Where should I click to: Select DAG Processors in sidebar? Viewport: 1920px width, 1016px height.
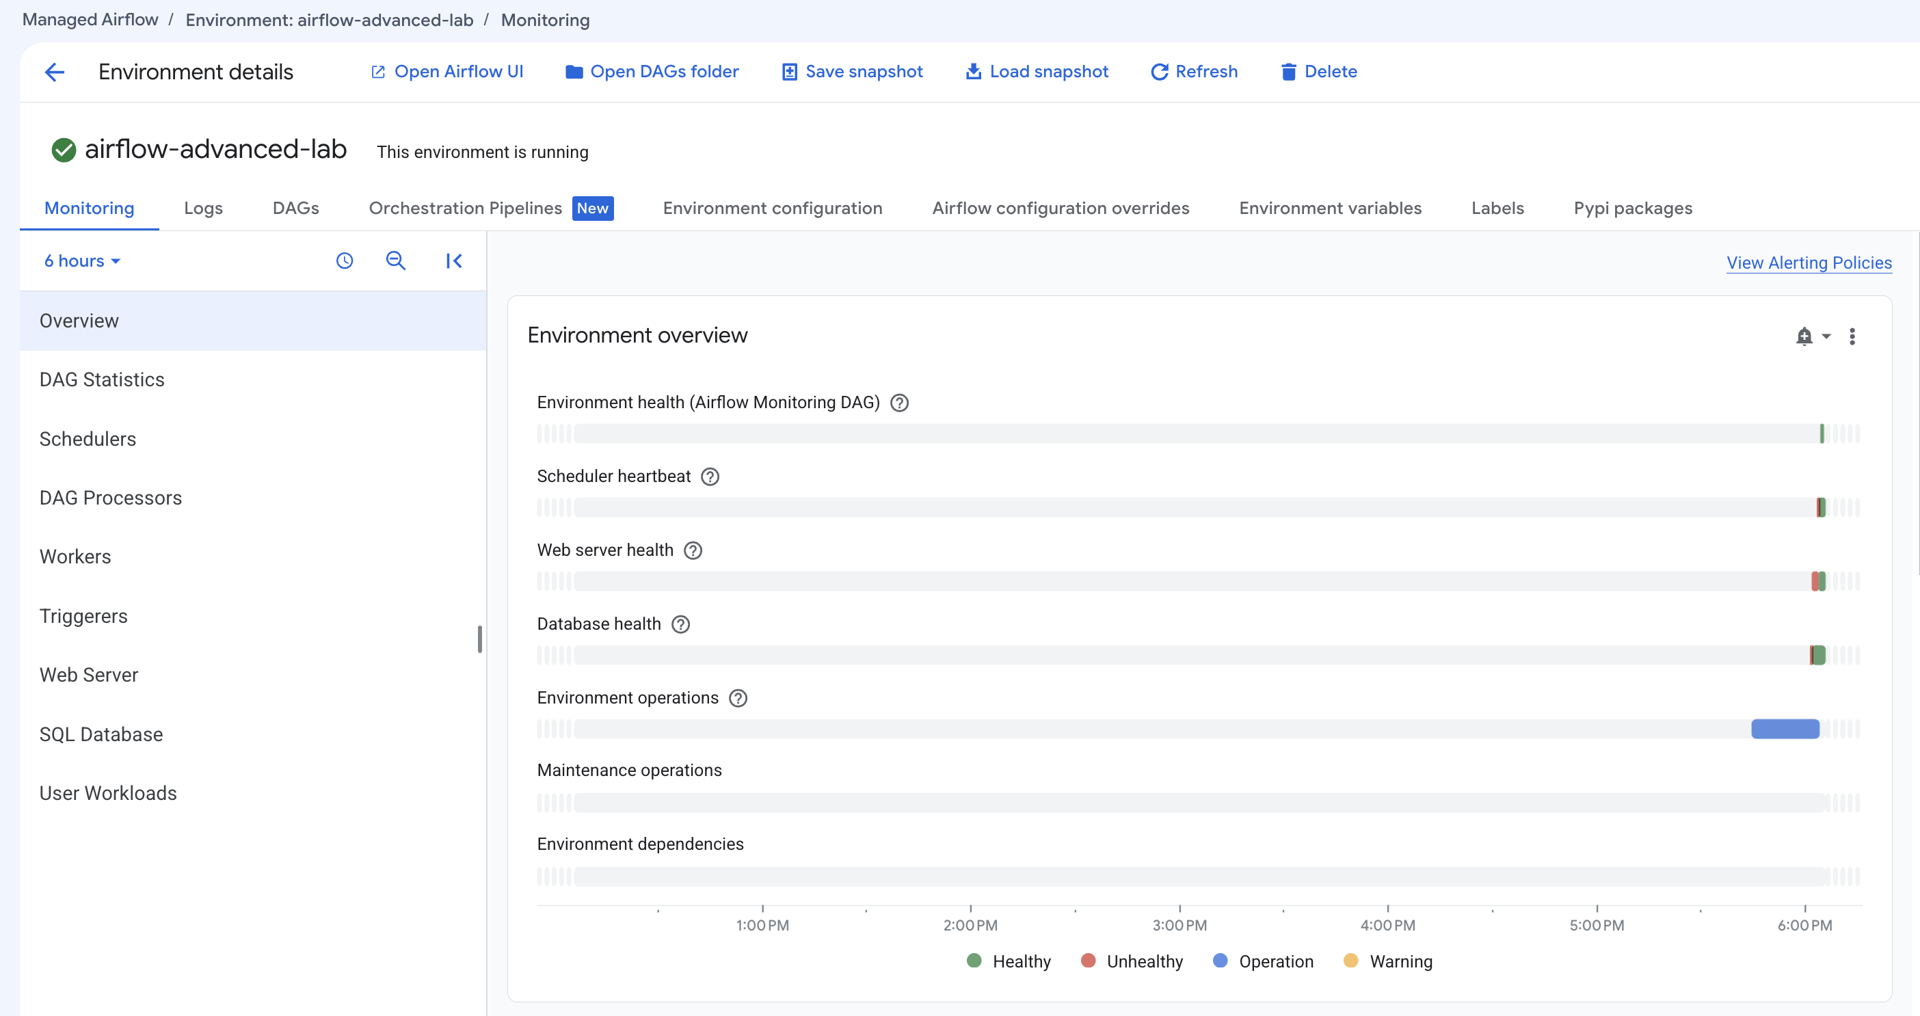(253, 498)
